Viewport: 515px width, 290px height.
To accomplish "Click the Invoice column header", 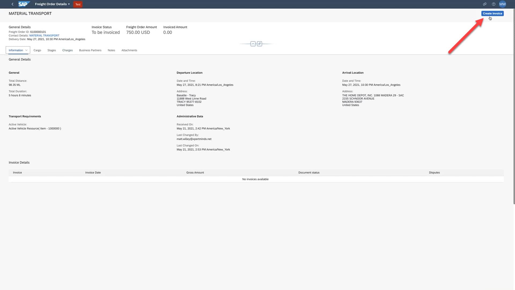I will [17, 173].
